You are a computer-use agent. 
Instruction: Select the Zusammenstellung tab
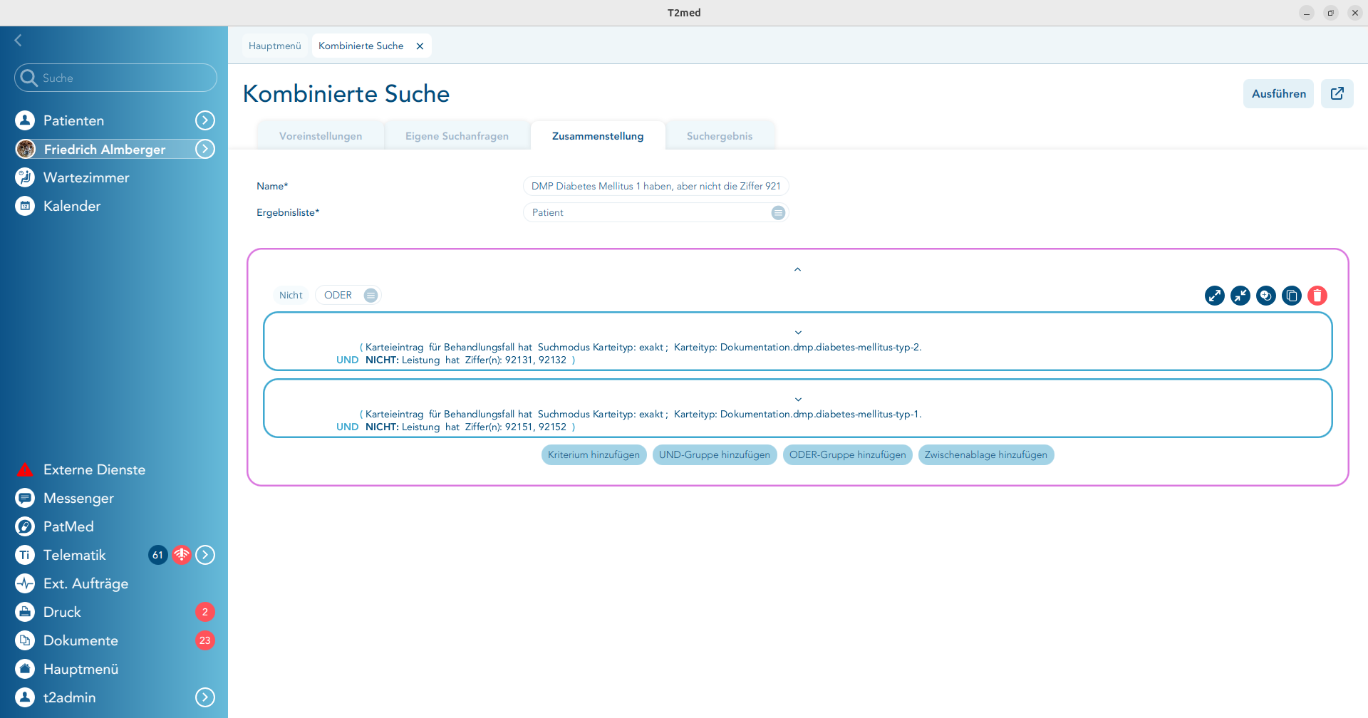tap(598, 136)
